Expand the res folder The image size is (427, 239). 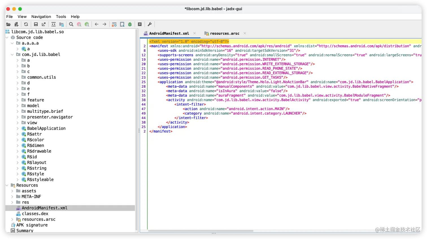click(x=12, y=202)
